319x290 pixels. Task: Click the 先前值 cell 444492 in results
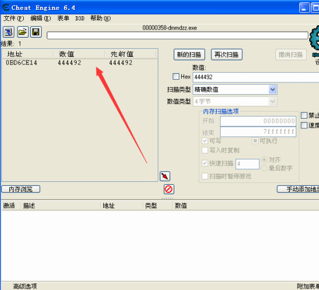click(121, 63)
